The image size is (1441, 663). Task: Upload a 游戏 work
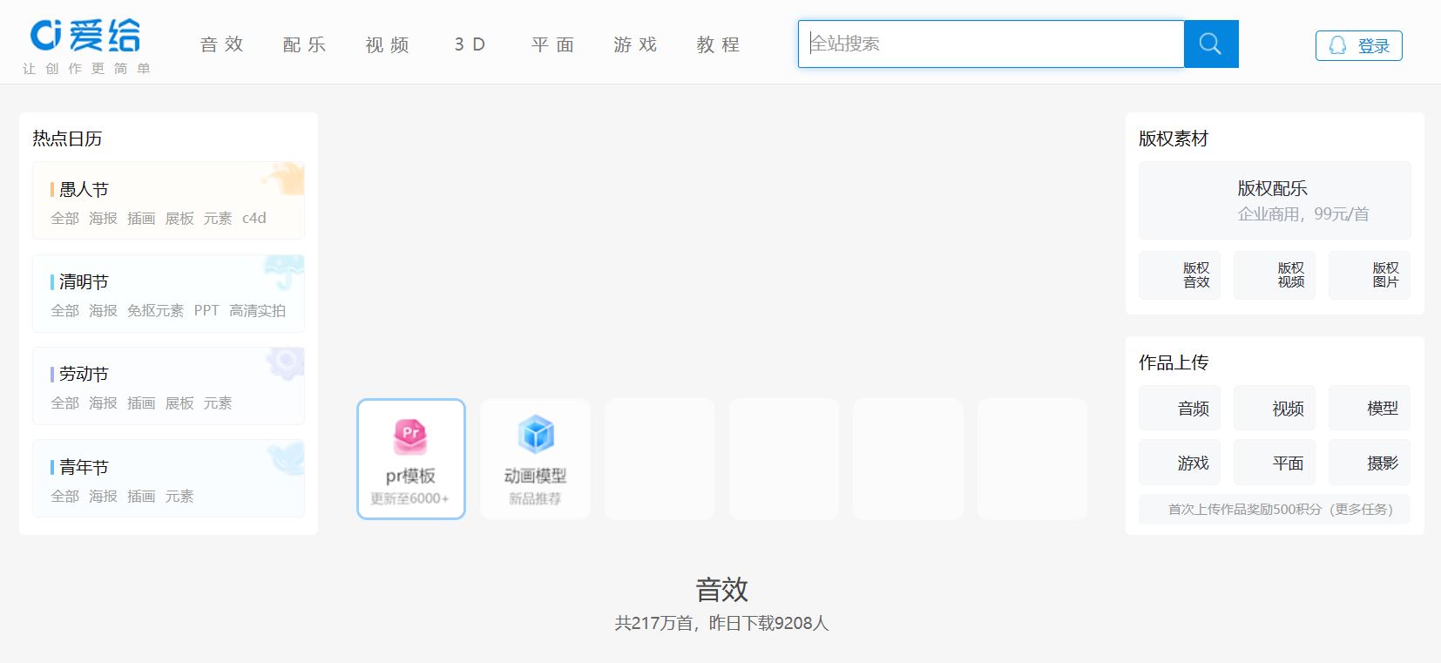pos(1180,463)
